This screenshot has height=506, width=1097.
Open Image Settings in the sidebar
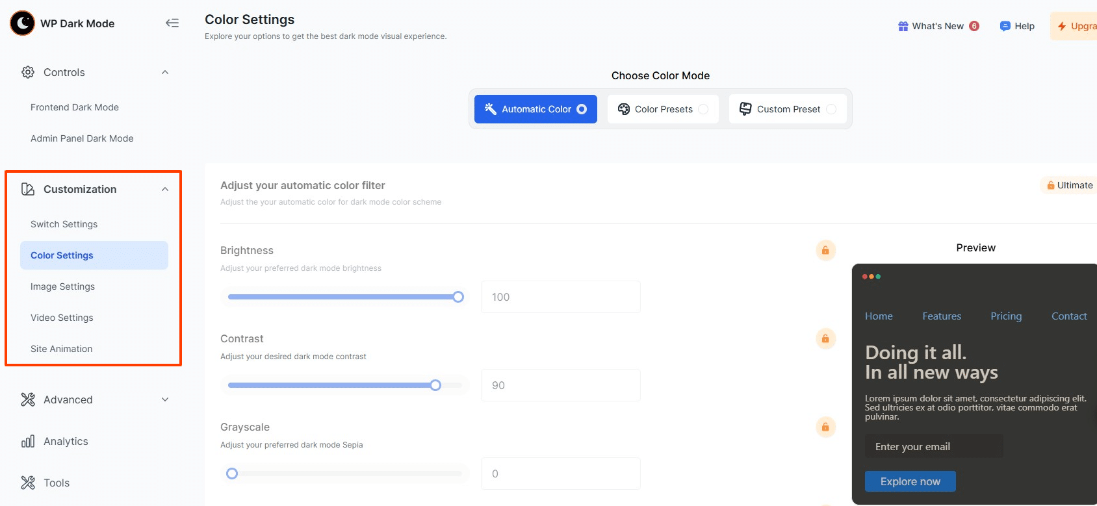tap(62, 286)
